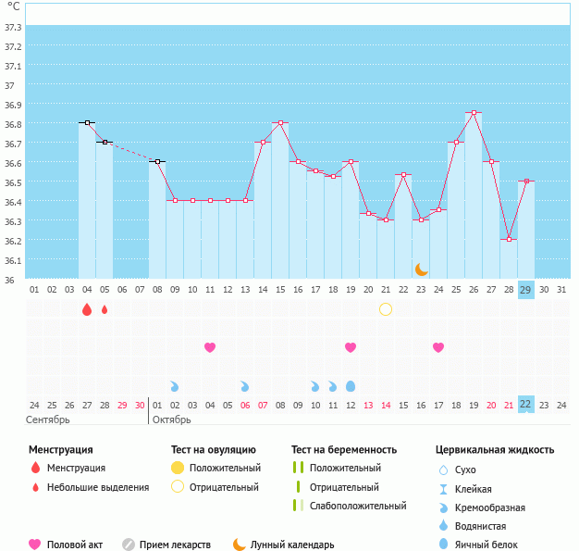Click the positive ovulation test legend icon
Image resolution: width=579 pixels, height=551 pixels.
178,468
